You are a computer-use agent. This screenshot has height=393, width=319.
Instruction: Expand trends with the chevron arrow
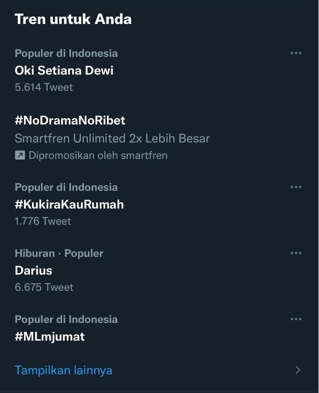[298, 370]
